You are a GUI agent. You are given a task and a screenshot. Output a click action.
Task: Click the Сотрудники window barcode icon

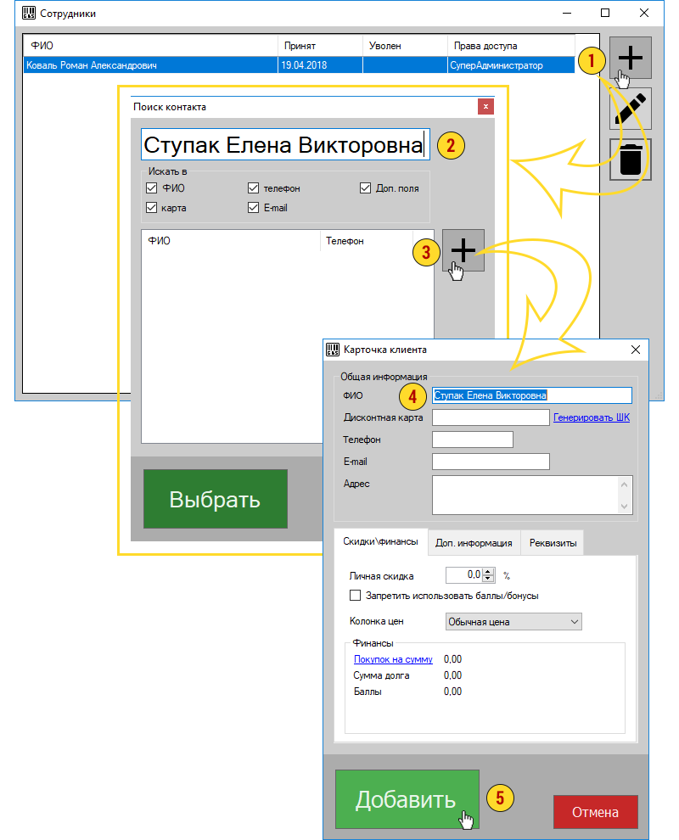tap(28, 13)
